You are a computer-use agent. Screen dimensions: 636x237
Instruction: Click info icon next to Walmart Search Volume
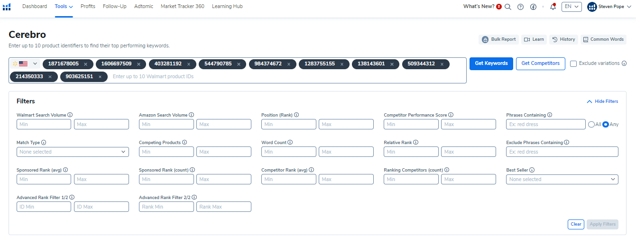point(70,115)
